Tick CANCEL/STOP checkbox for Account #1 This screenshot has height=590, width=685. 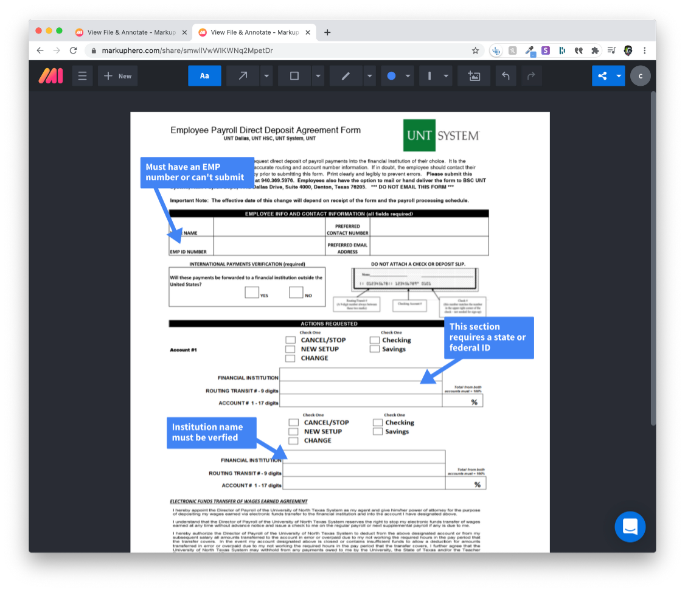pos(291,340)
